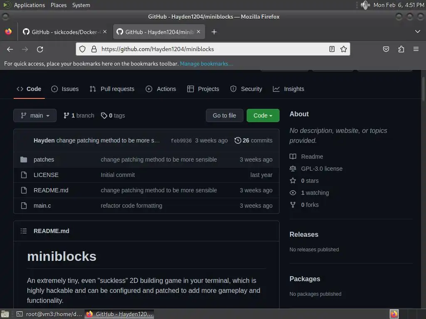426x319 pixels.
Task: Open Packages section heading
Action: [x=305, y=279]
